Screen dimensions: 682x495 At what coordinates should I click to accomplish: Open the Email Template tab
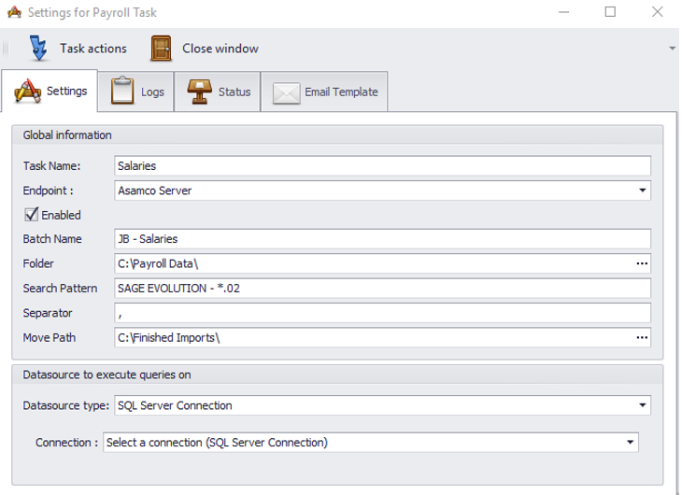326,92
